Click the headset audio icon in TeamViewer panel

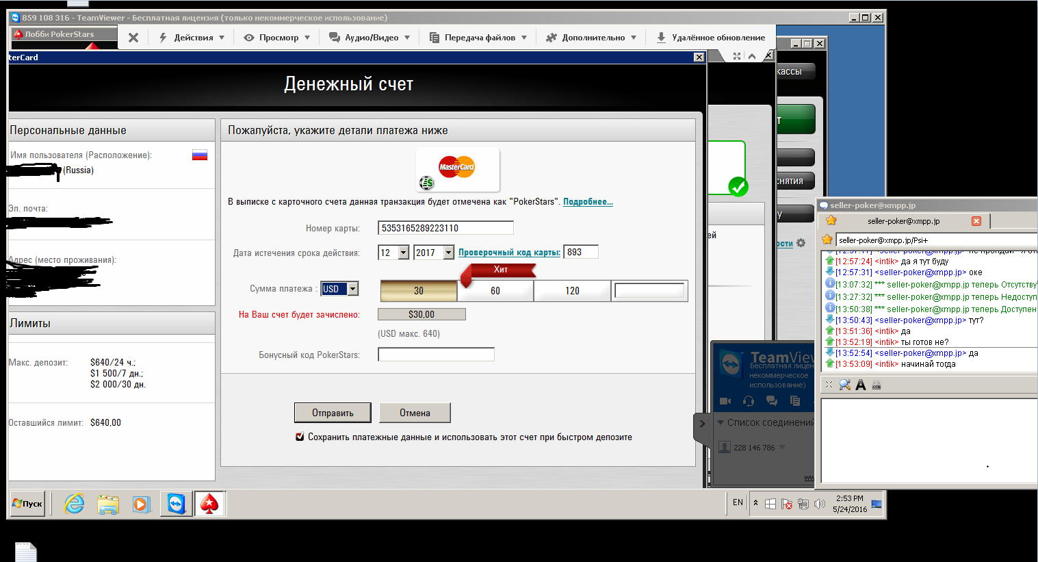coord(749,401)
